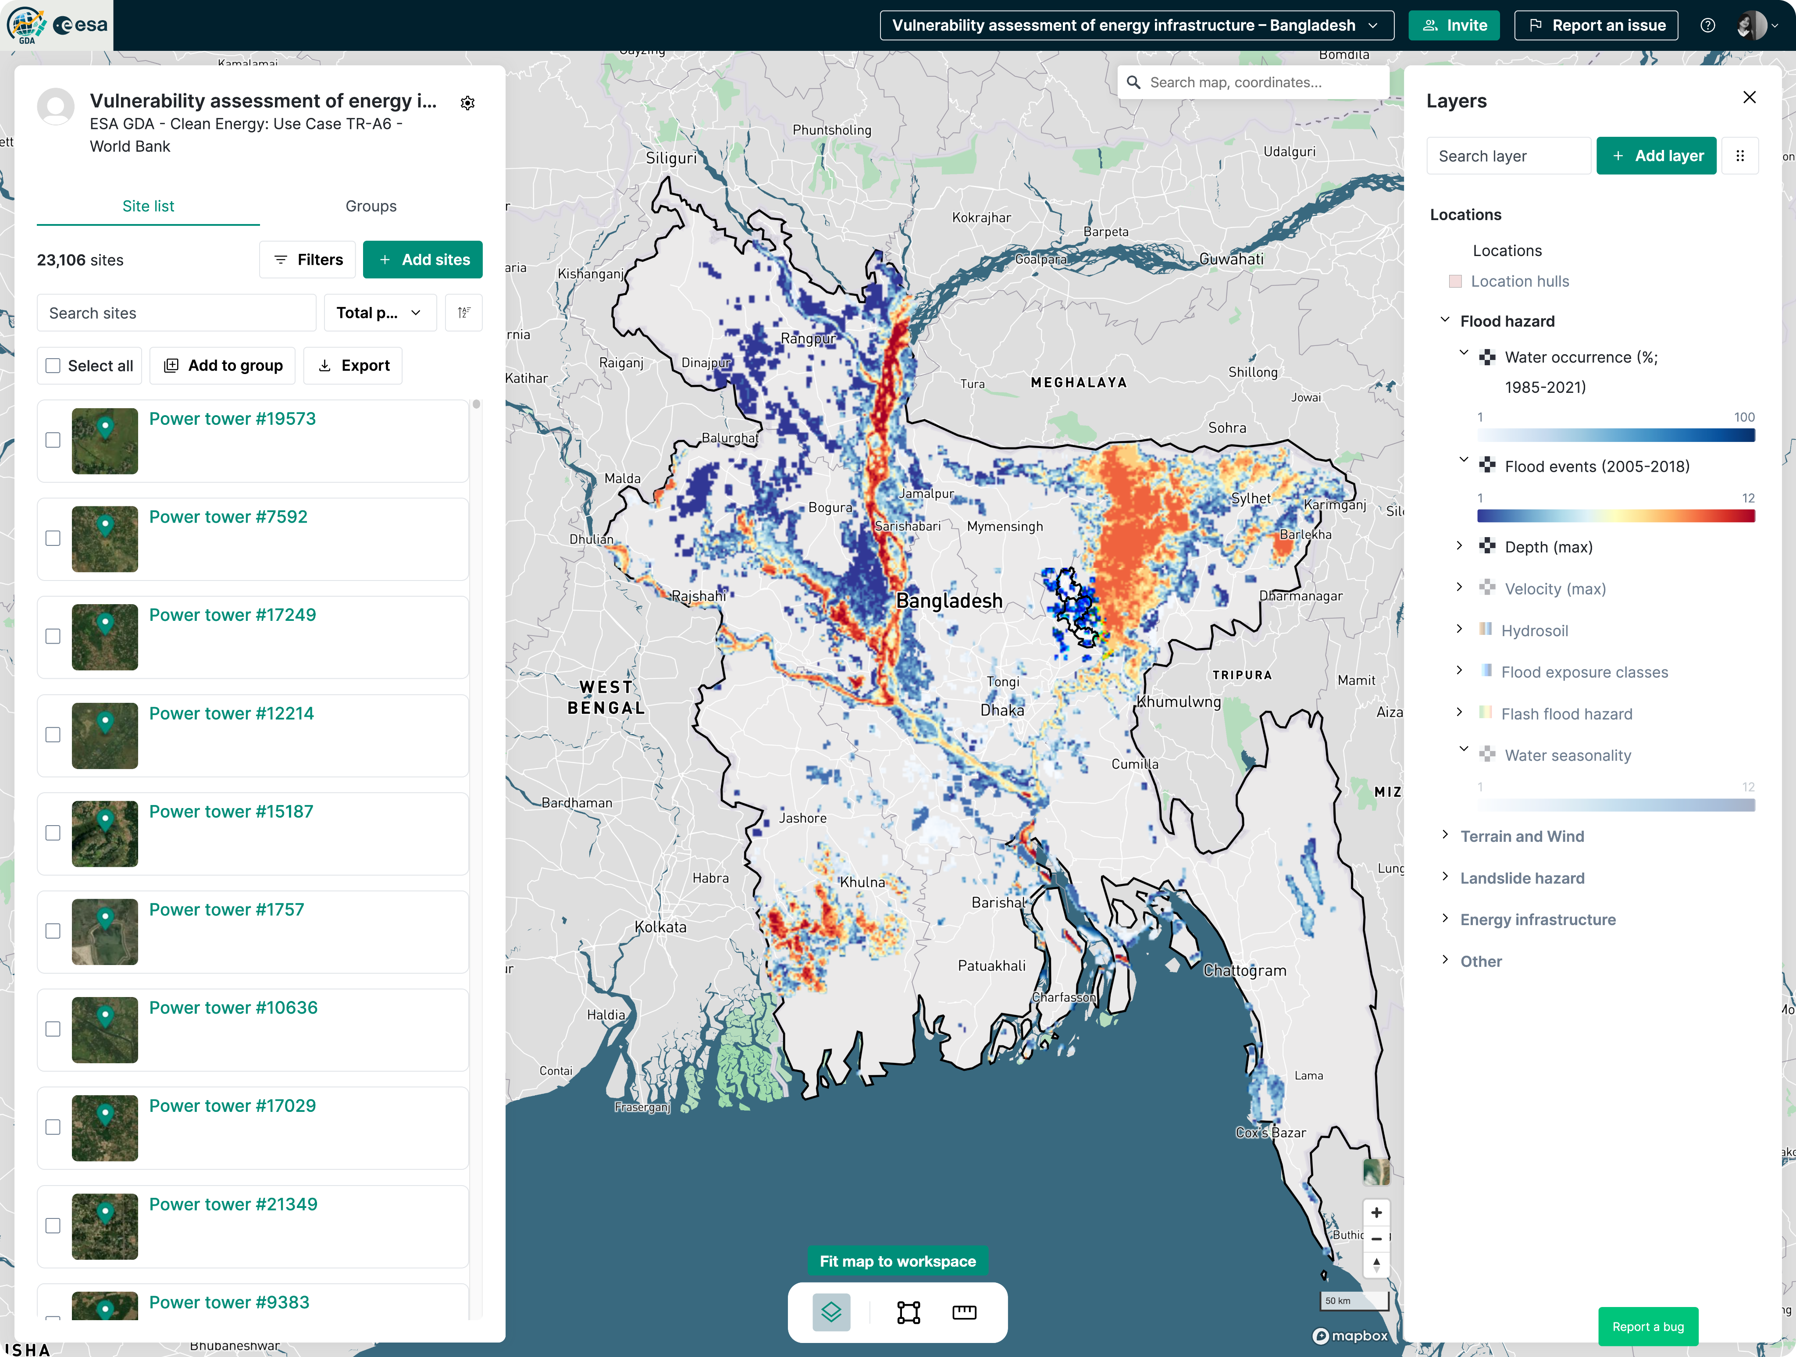Switch to the Groups tab

point(370,206)
